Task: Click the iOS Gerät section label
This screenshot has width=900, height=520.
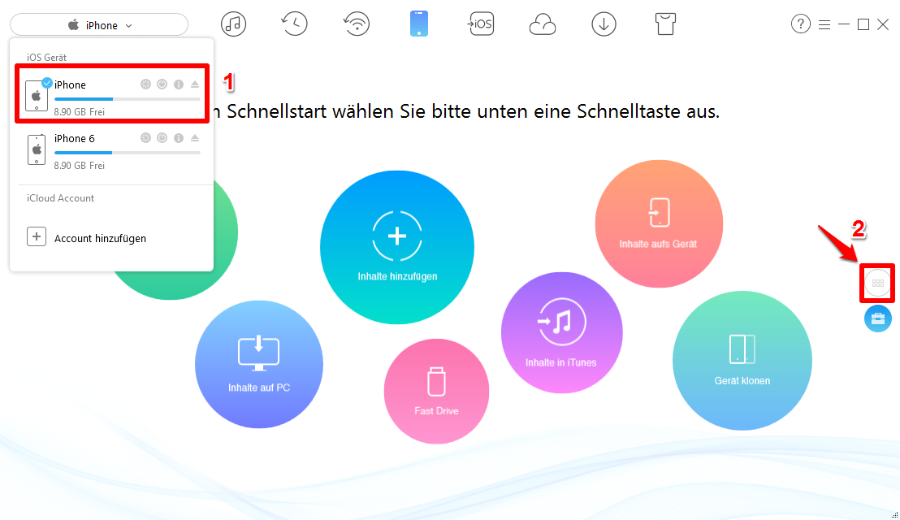Action: (46, 58)
